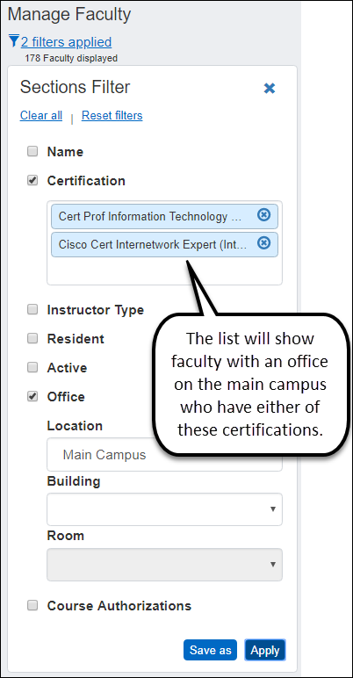Click the Save as button
This screenshot has height=678, width=353.
[210, 650]
